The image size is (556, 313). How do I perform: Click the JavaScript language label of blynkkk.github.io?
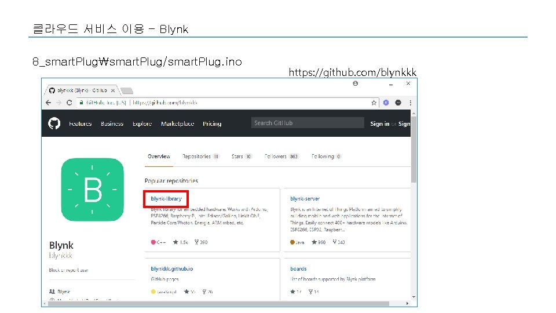point(164,292)
